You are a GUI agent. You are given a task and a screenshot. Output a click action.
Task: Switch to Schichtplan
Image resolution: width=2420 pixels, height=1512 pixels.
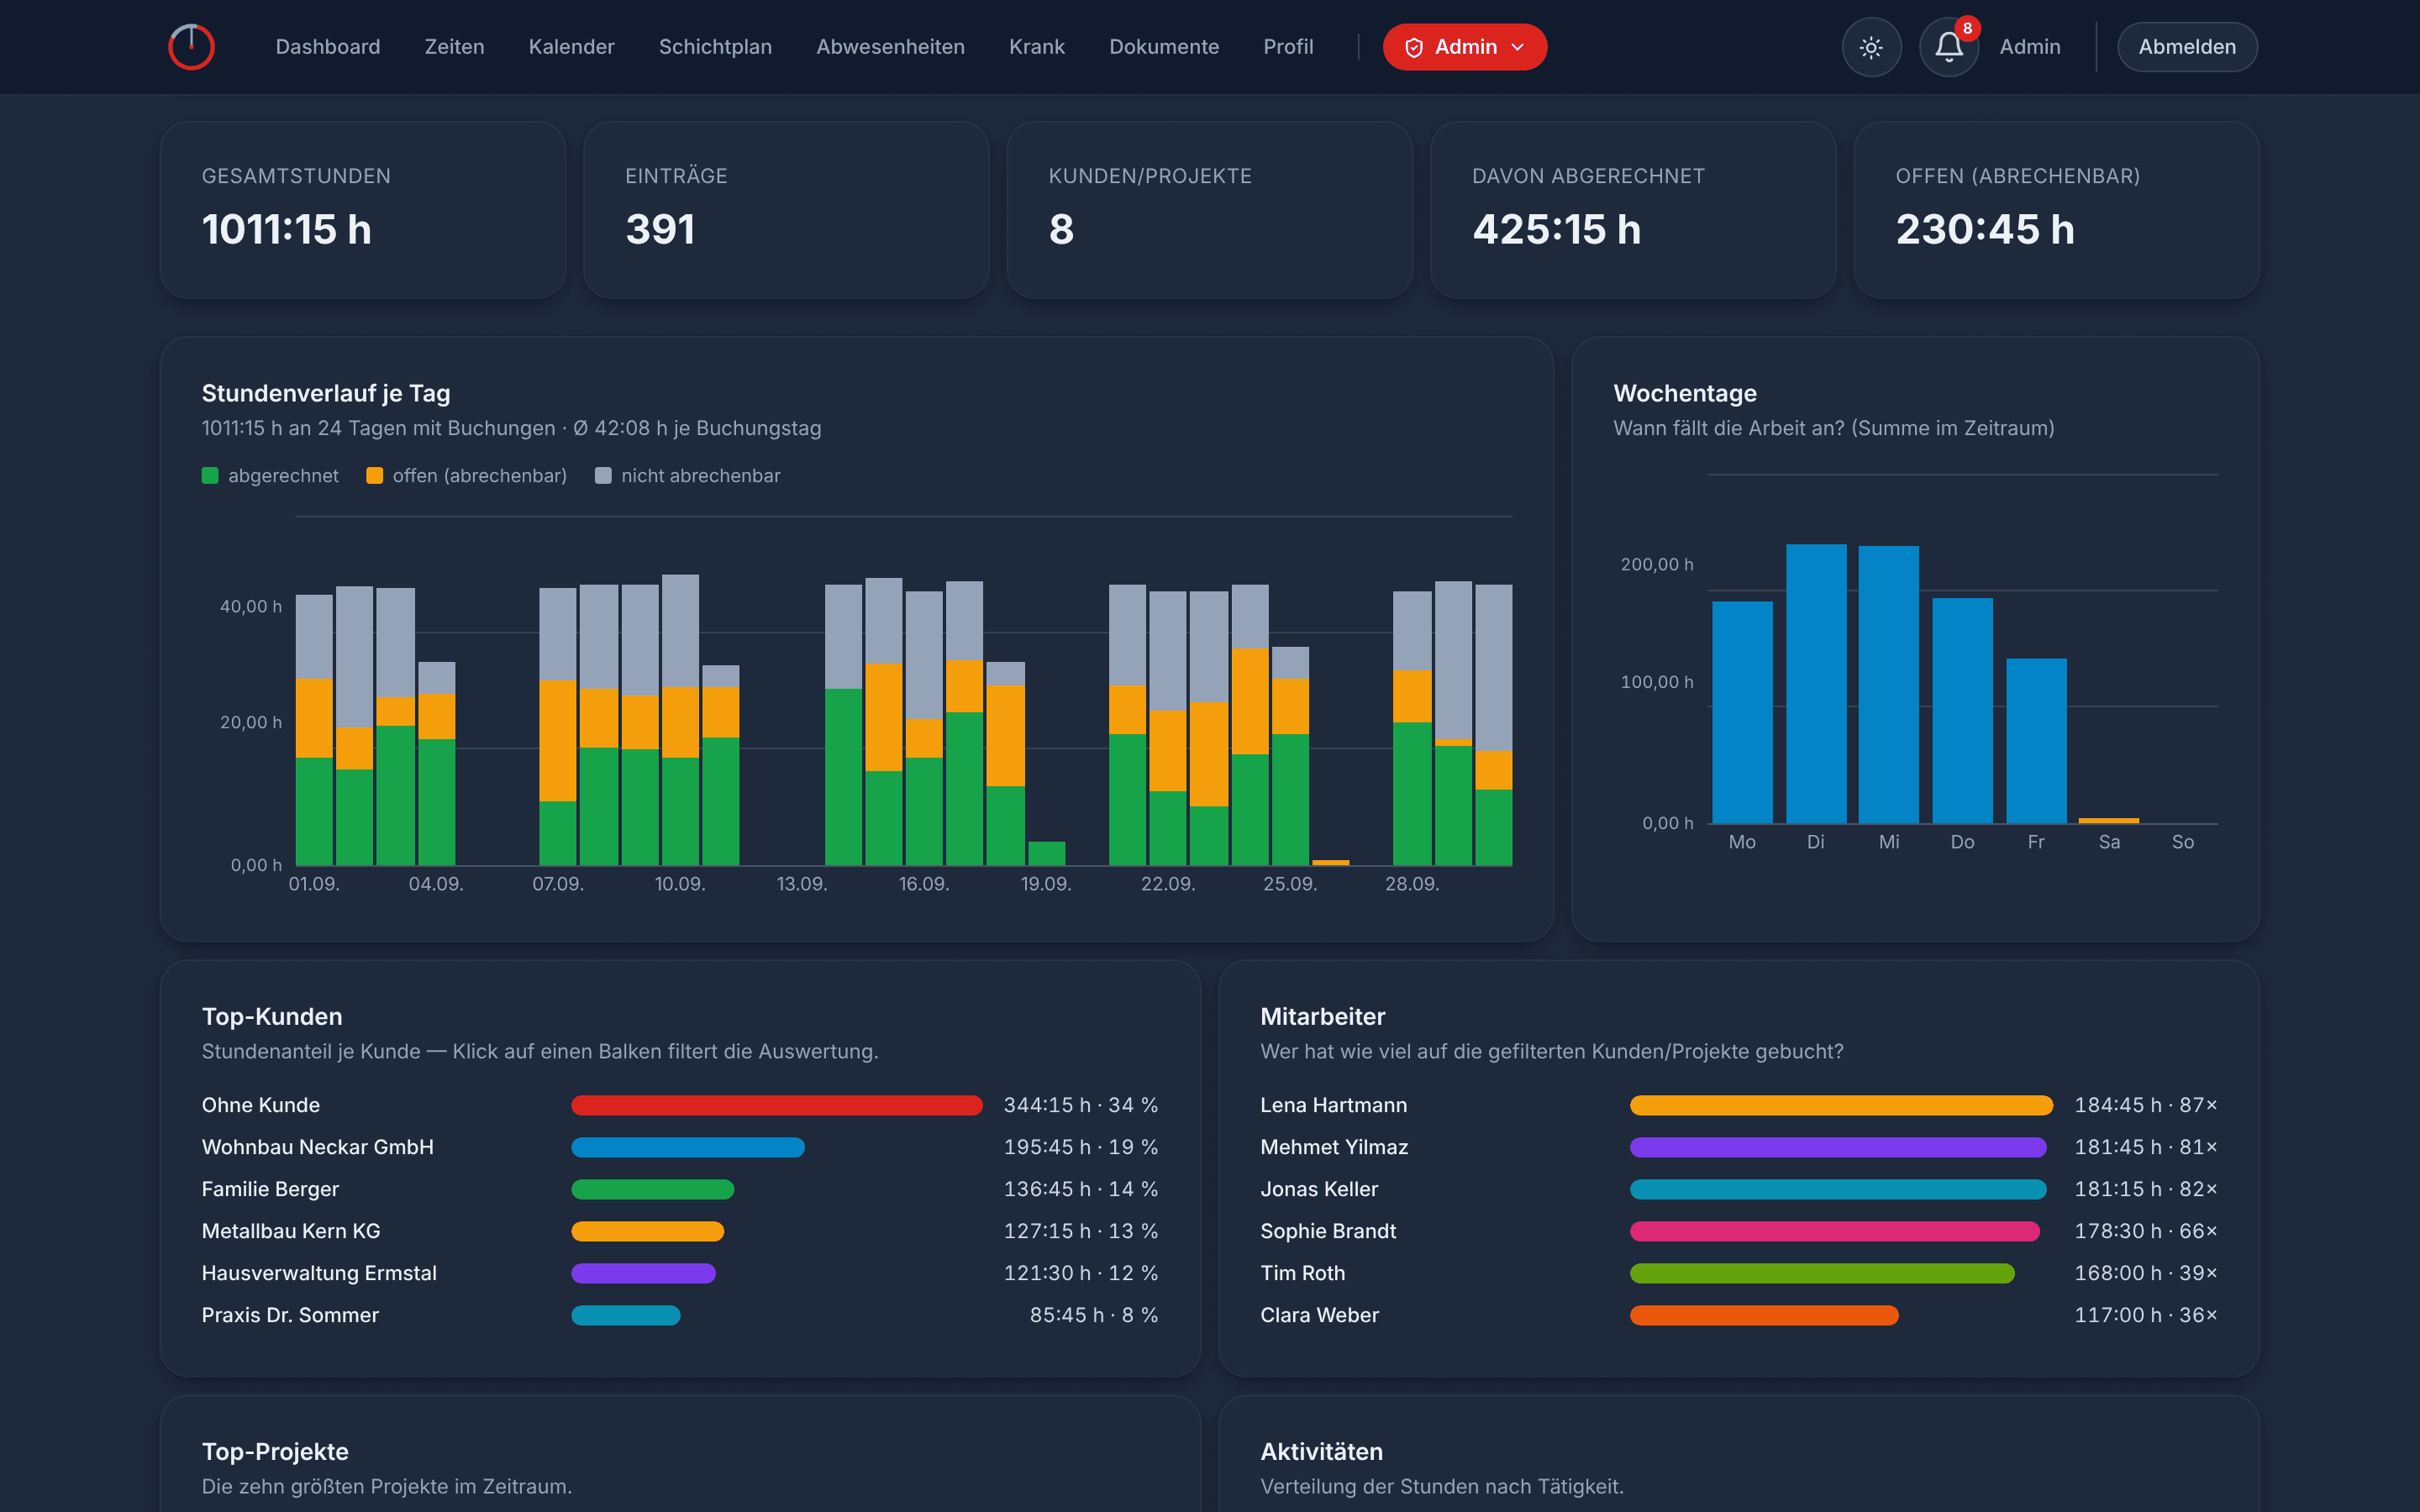[715, 47]
